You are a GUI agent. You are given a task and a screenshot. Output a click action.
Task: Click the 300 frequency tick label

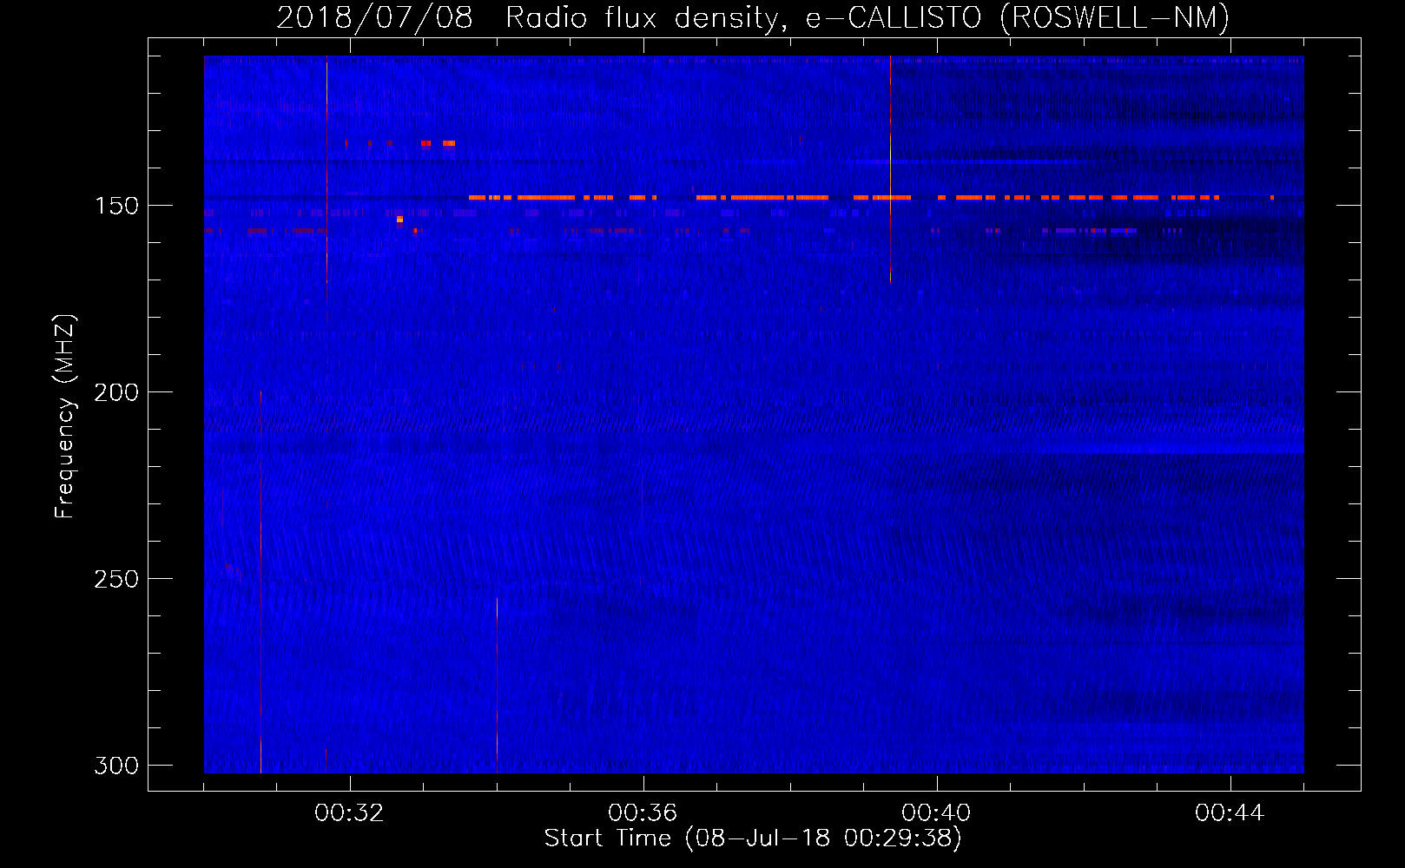click(x=115, y=766)
